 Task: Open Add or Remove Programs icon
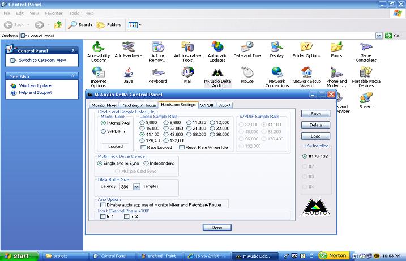pyautogui.click(x=158, y=52)
